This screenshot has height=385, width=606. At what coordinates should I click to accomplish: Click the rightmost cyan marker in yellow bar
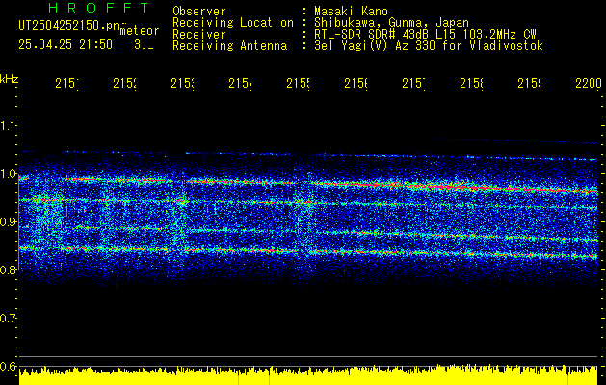568,379
